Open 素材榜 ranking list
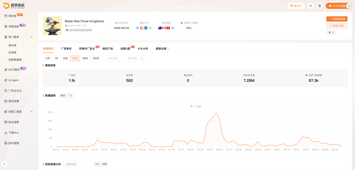Viewport: 355px width, 170px height. pos(12,45)
